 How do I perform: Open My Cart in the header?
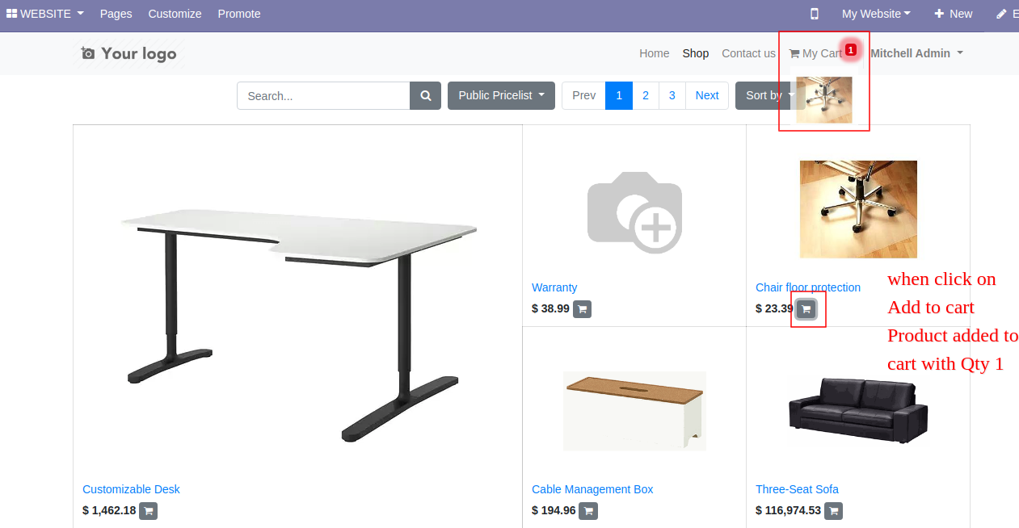pos(816,53)
